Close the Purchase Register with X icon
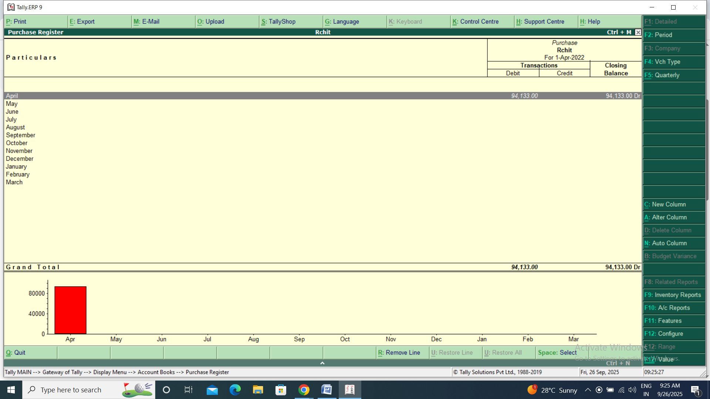This screenshot has width=710, height=399. click(638, 32)
